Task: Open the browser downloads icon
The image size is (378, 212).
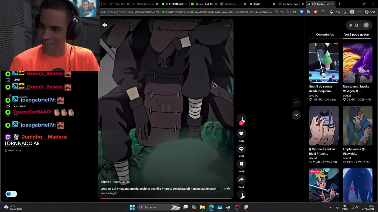Action: coord(345,12)
